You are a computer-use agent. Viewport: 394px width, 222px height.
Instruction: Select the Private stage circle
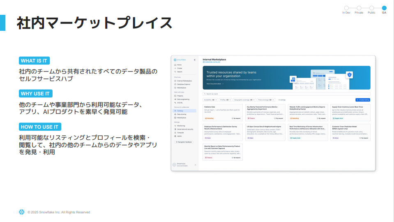click(x=359, y=8)
